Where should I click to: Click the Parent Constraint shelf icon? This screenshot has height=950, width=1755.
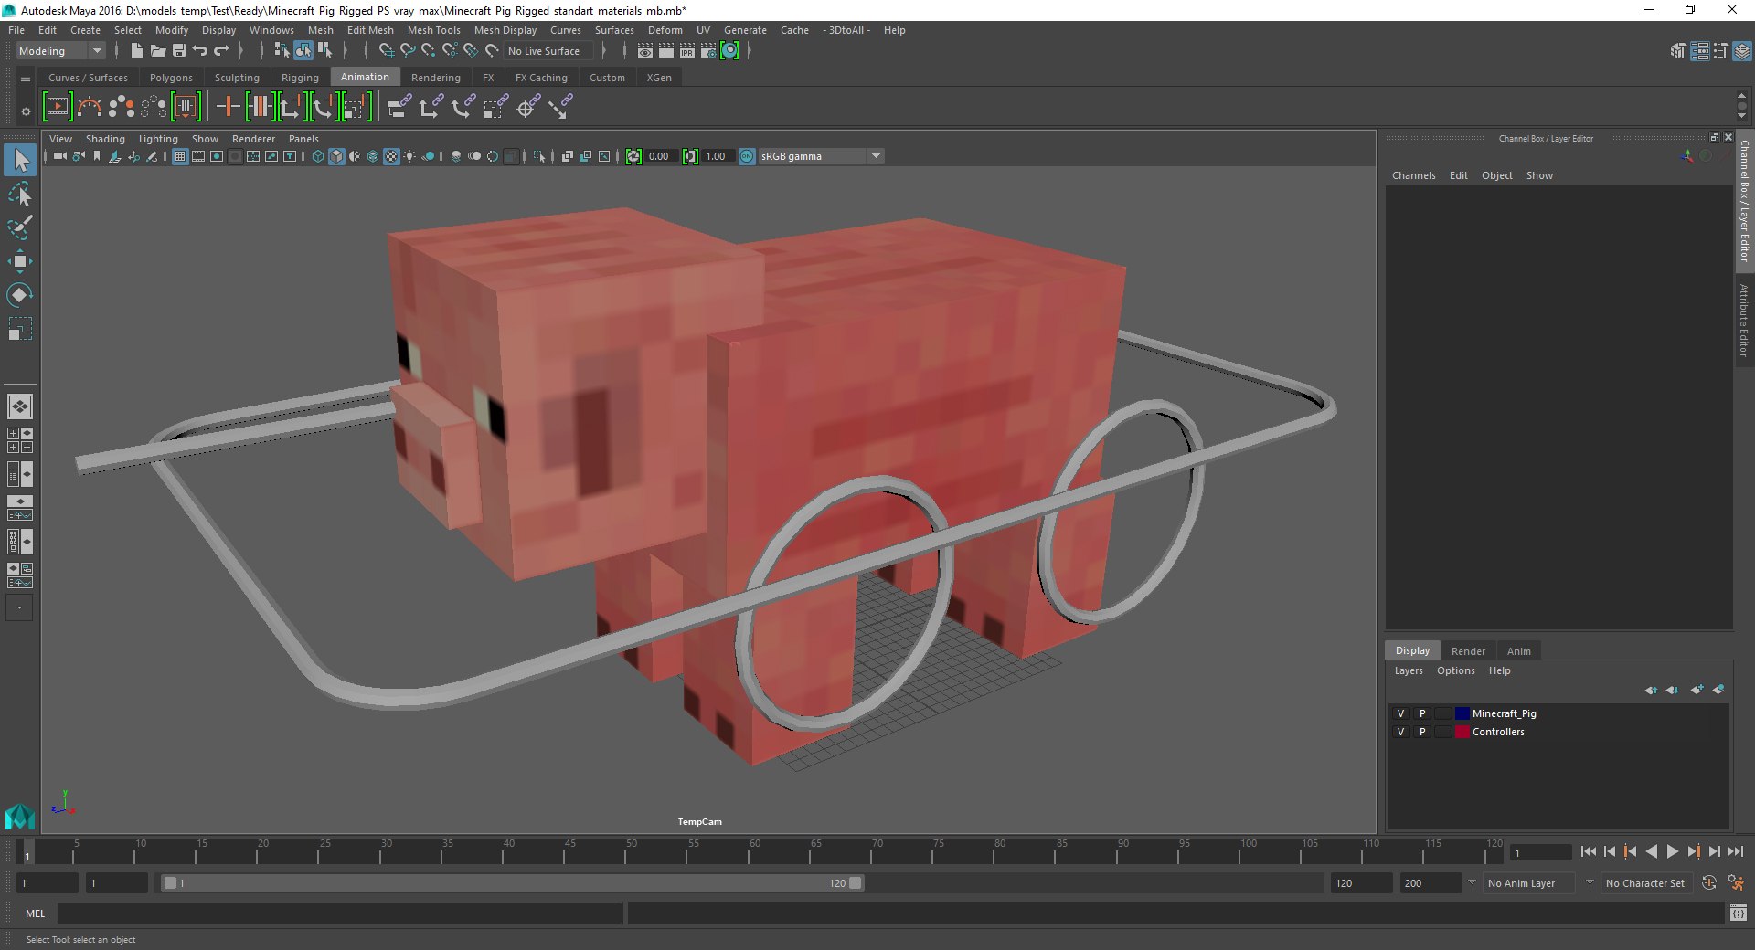pyautogui.click(x=399, y=107)
